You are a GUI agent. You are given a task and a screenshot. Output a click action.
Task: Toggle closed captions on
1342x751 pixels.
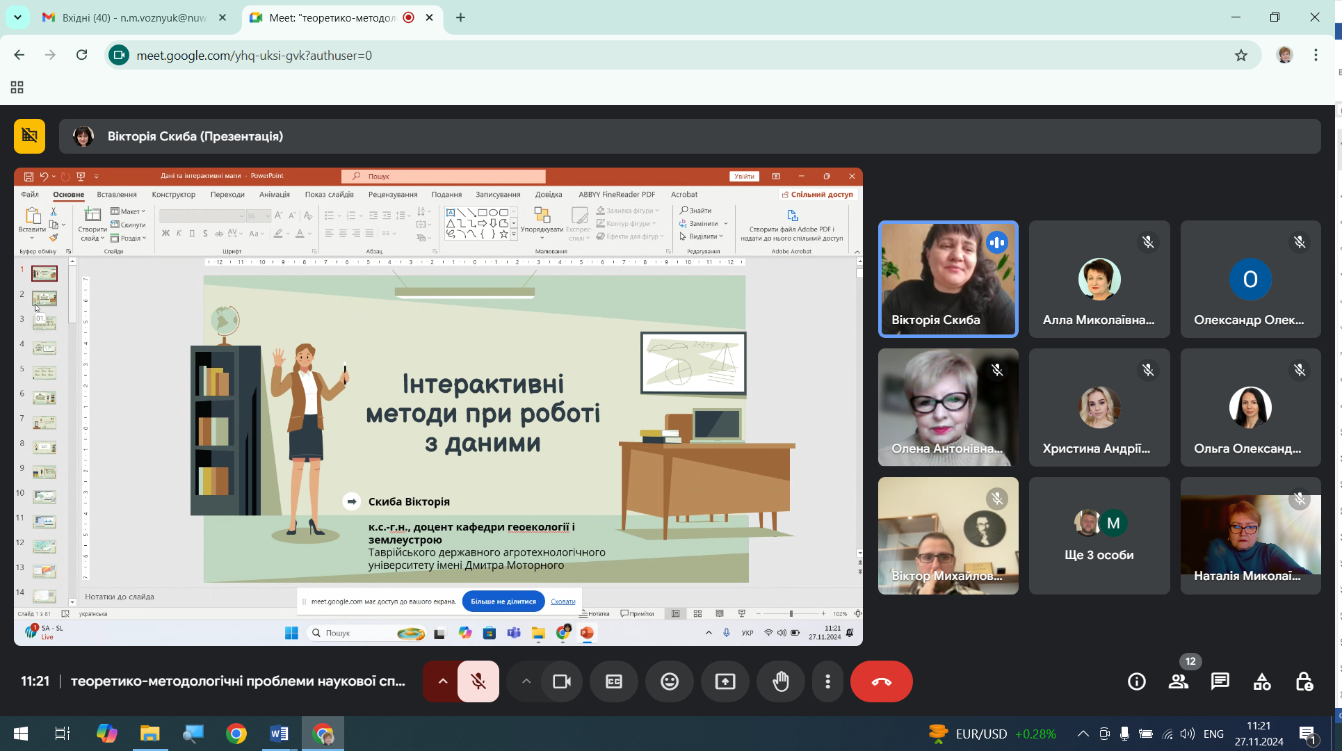[613, 681]
